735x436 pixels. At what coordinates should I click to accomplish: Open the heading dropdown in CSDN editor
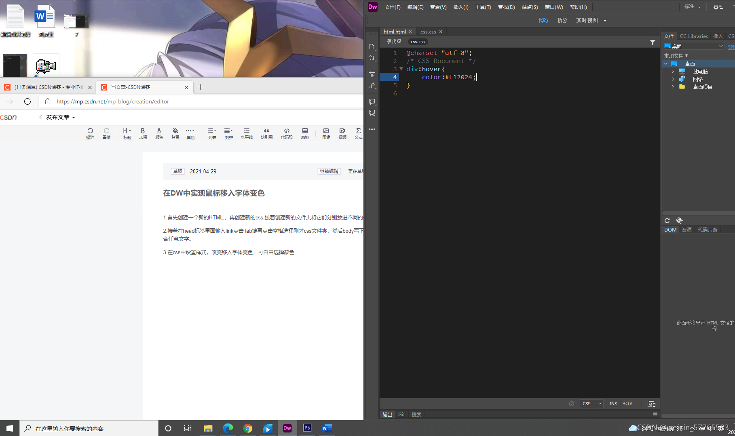point(127,133)
